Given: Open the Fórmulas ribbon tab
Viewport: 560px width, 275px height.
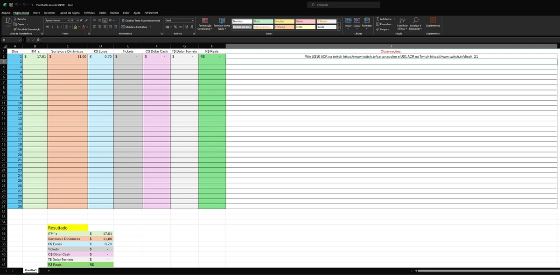Looking at the screenshot, I should click(x=89, y=13).
